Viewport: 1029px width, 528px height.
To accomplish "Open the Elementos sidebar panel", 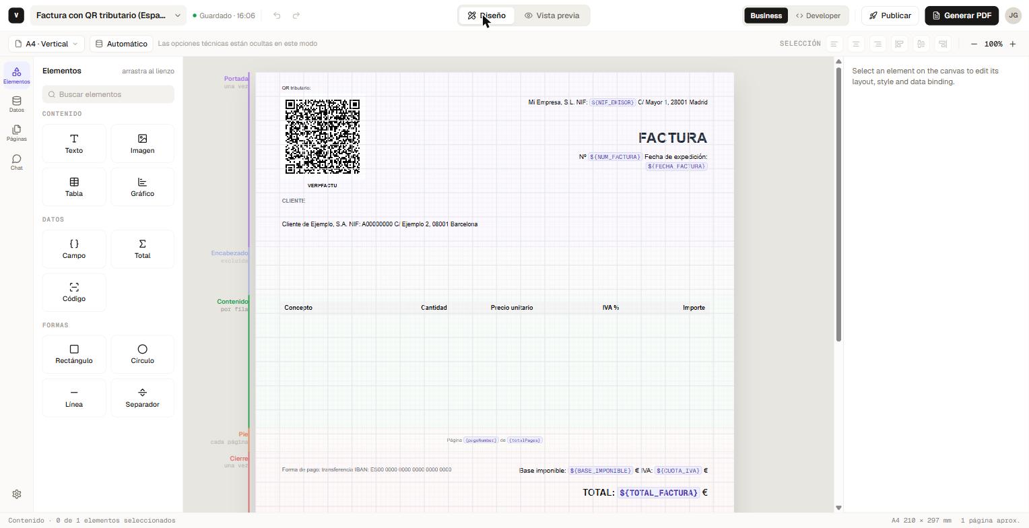I will pyautogui.click(x=16, y=75).
